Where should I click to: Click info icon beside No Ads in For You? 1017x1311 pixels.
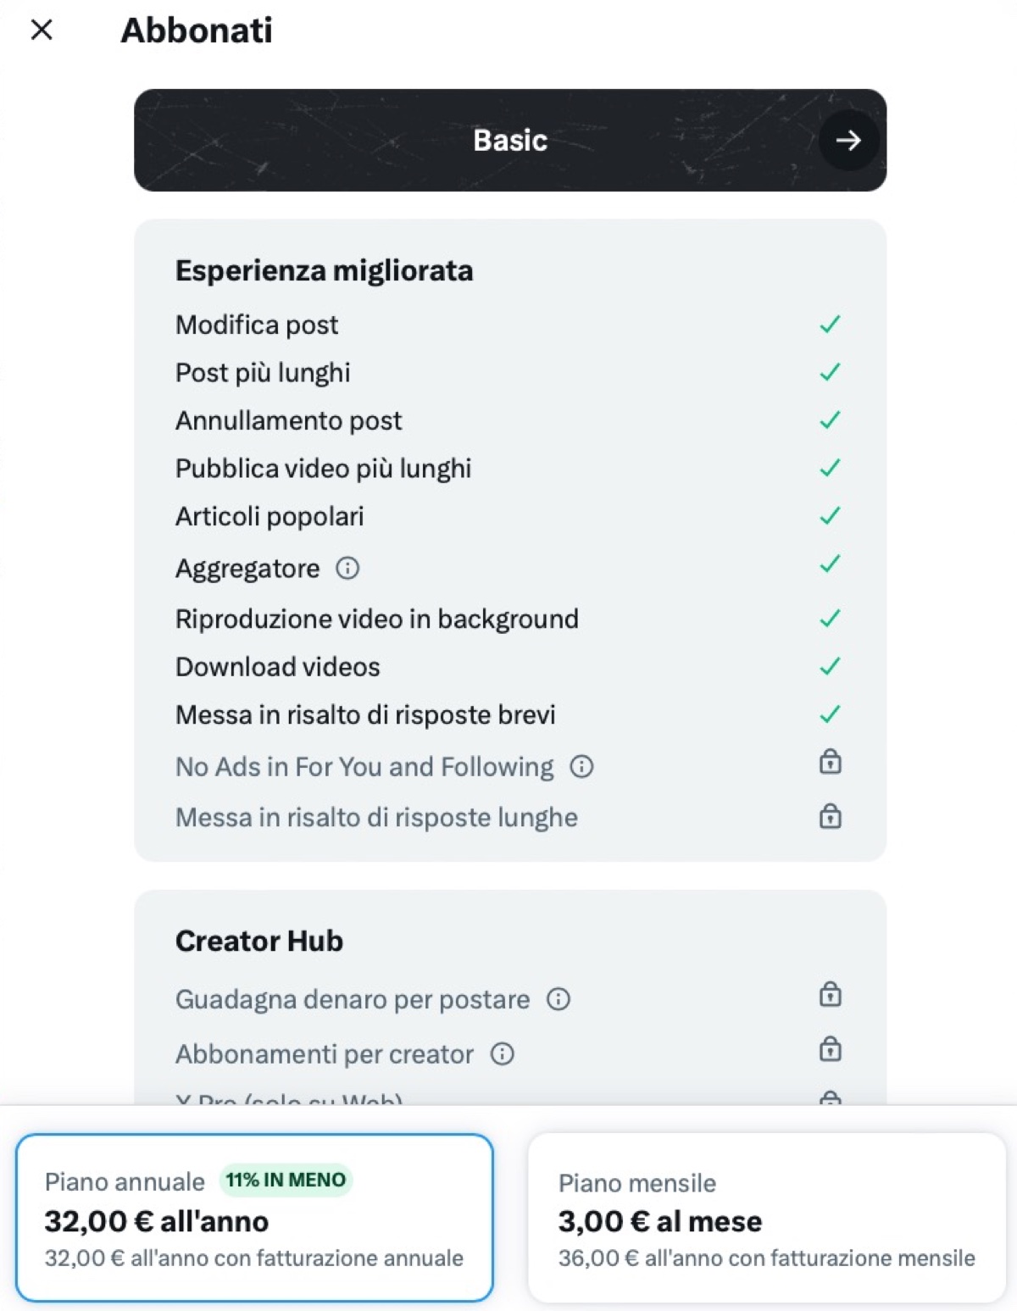point(581,767)
